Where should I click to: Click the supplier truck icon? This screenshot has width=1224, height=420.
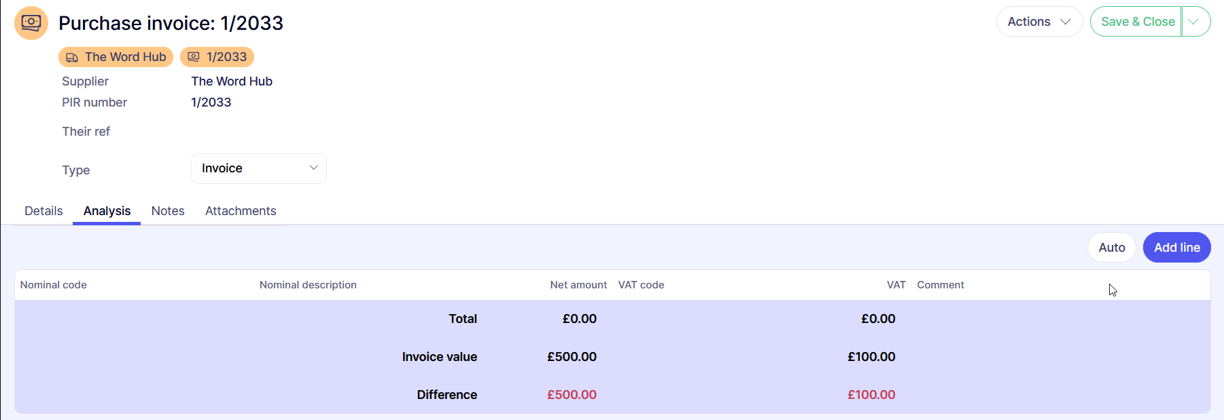tap(72, 58)
